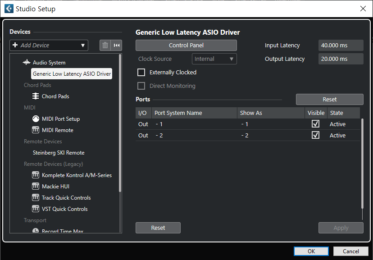Click the Audio System waveform icon
This screenshot has width=373, height=260.
coord(27,62)
